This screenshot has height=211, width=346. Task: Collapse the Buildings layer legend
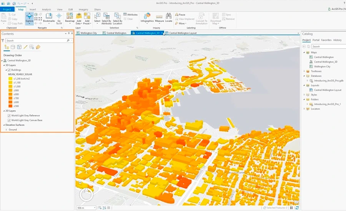[x=6, y=70]
